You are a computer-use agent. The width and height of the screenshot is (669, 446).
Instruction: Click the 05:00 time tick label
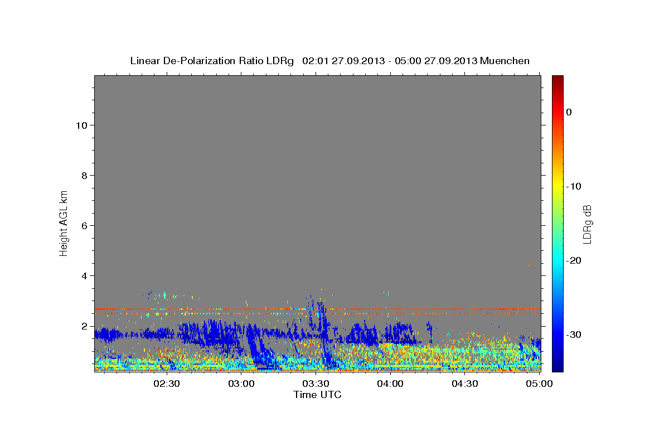point(539,384)
